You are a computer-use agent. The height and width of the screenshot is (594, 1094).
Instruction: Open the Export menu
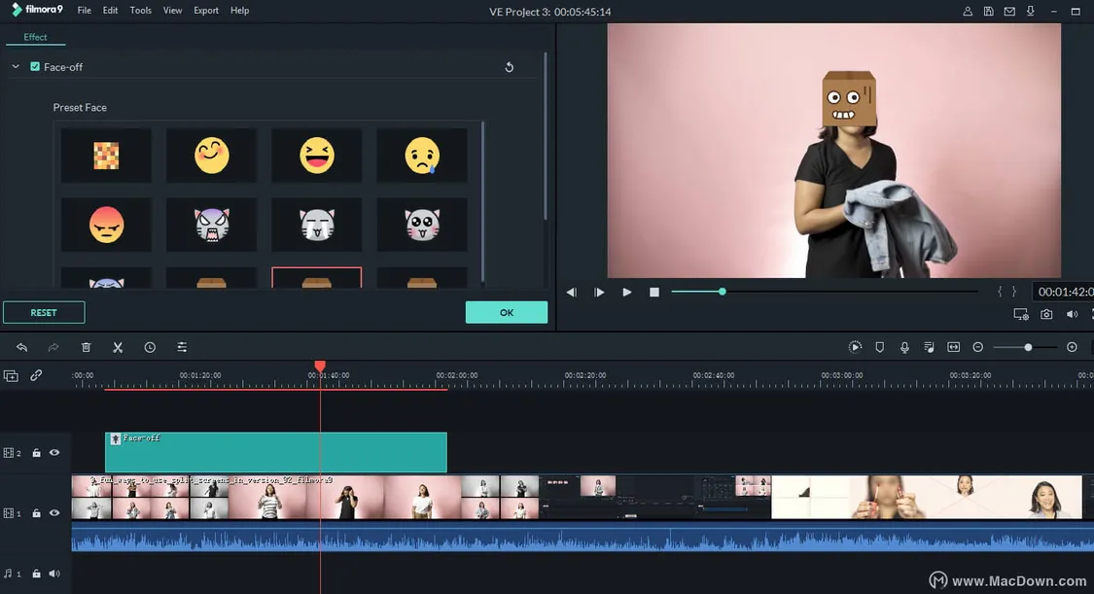206,11
